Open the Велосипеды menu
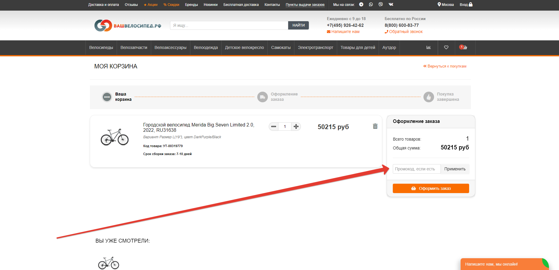559x270 pixels. 101,47
